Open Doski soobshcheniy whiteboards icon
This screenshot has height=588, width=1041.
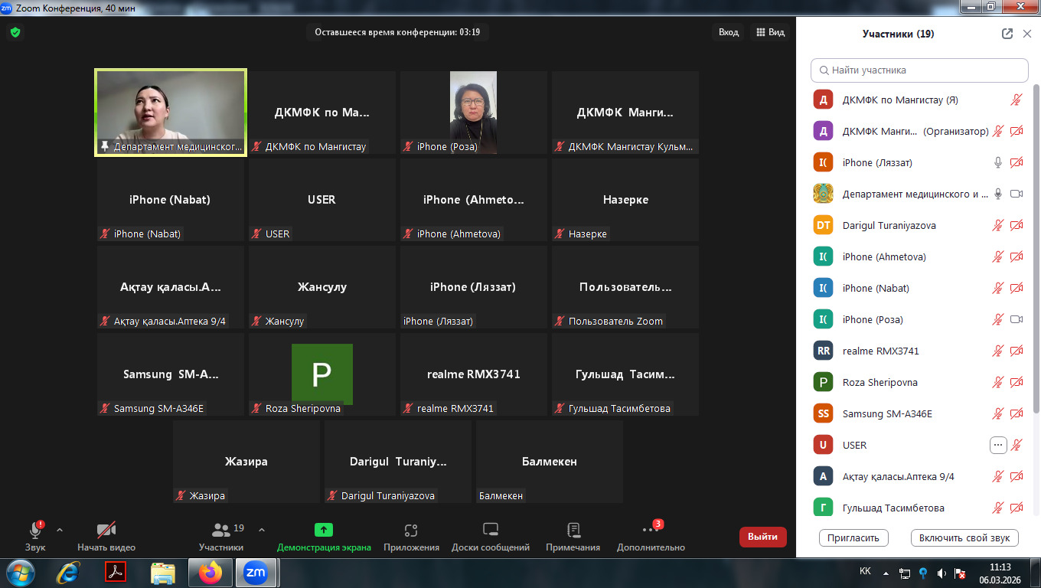point(491,530)
